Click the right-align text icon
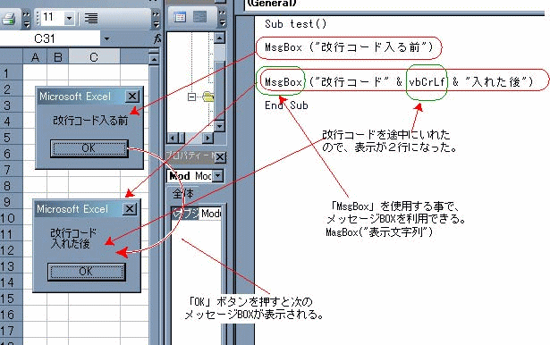This screenshot has height=345, width=550. (91, 18)
